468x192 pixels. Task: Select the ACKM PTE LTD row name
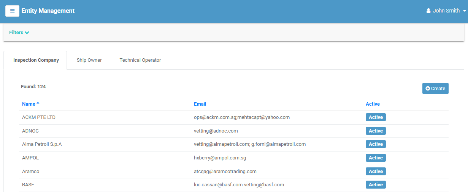pyautogui.click(x=39, y=117)
